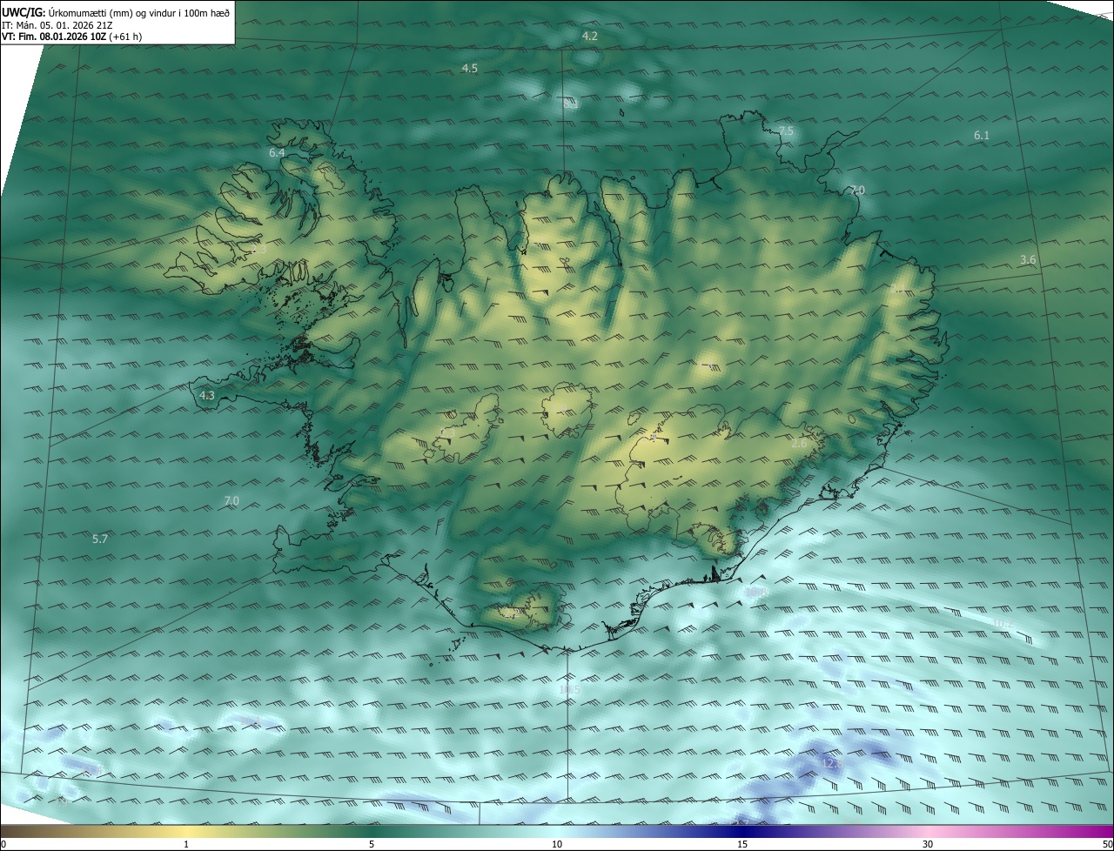Image resolution: width=1114 pixels, height=851 pixels.
Task: Click the 10.2 precipitation value label
Action: (x=1003, y=623)
